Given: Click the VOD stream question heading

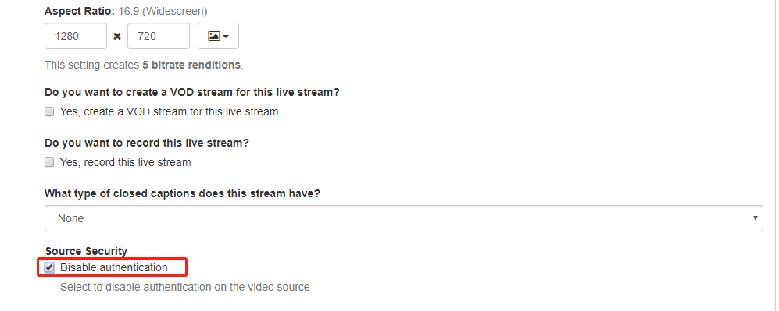Looking at the screenshot, I should (192, 93).
